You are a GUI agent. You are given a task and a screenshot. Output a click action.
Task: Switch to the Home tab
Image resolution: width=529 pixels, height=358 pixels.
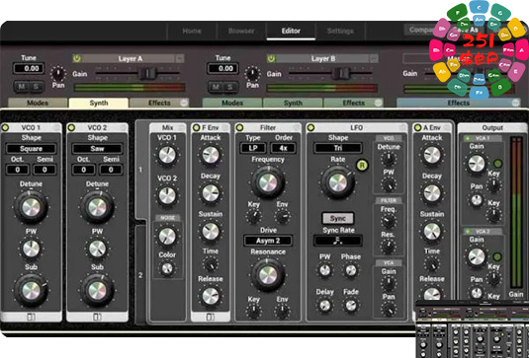click(192, 31)
